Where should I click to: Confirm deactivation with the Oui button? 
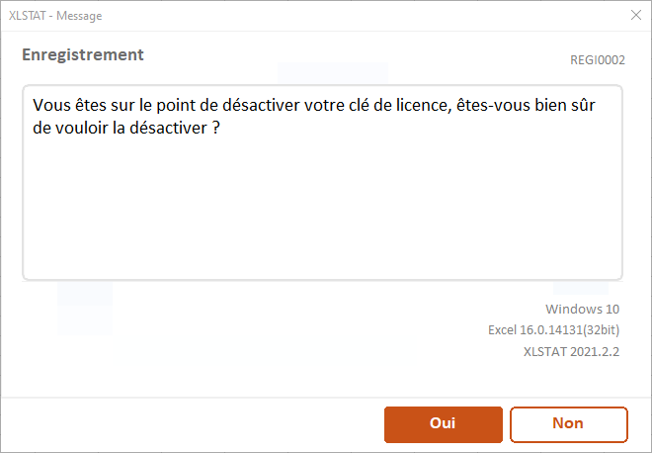click(443, 423)
